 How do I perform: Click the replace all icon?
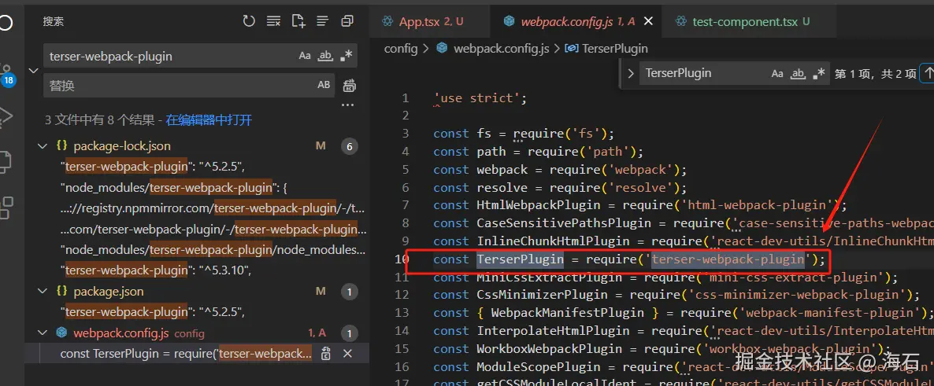click(x=350, y=86)
